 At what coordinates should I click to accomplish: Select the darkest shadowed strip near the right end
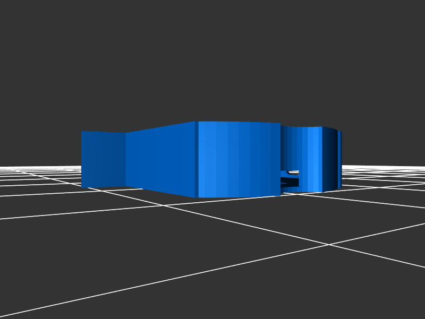click(x=333, y=158)
